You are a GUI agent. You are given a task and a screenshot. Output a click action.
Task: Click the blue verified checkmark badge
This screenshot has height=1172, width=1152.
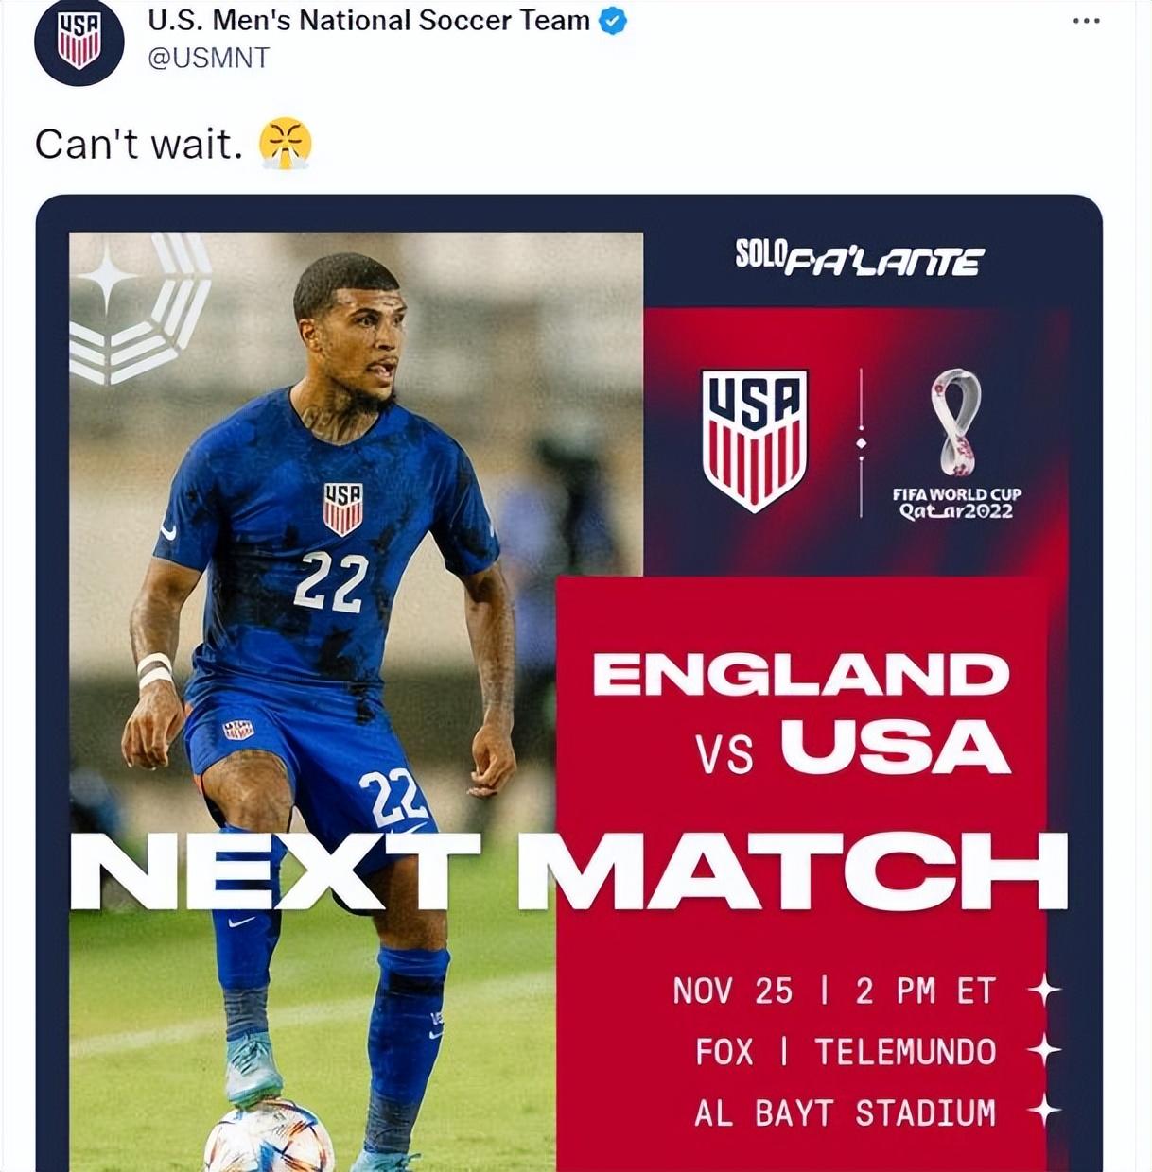point(614,21)
